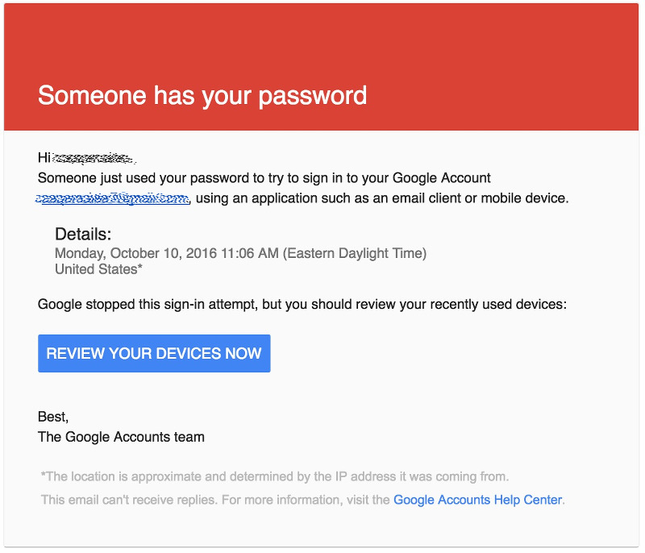Viewport: 645px width, 553px height.
Task: Click the REVIEW YOUR DEVICES NOW button
Action: (x=154, y=354)
